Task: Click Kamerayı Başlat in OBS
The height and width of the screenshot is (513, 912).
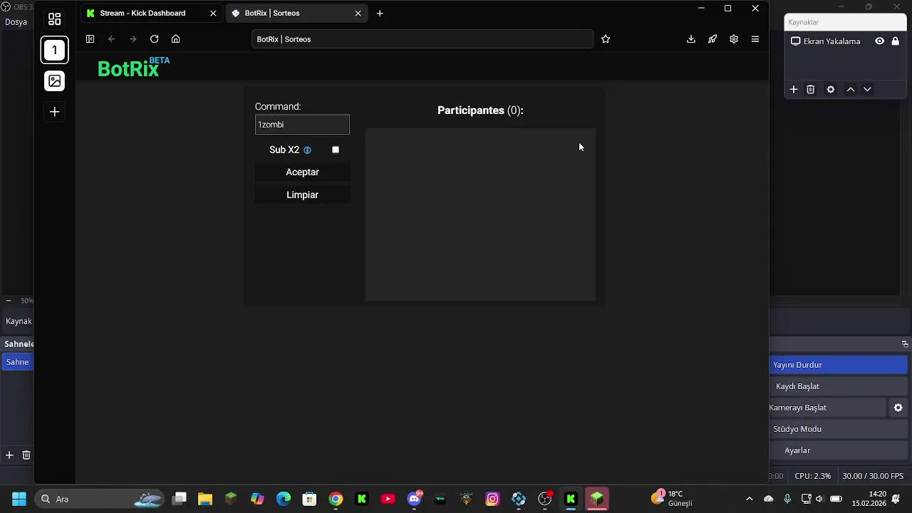Action: pos(827,408)
